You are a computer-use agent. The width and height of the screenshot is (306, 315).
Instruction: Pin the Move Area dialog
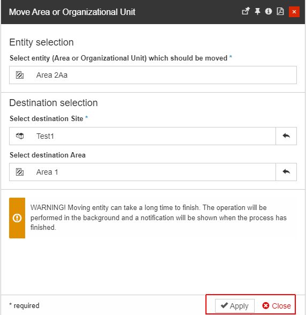click(257, 11)
